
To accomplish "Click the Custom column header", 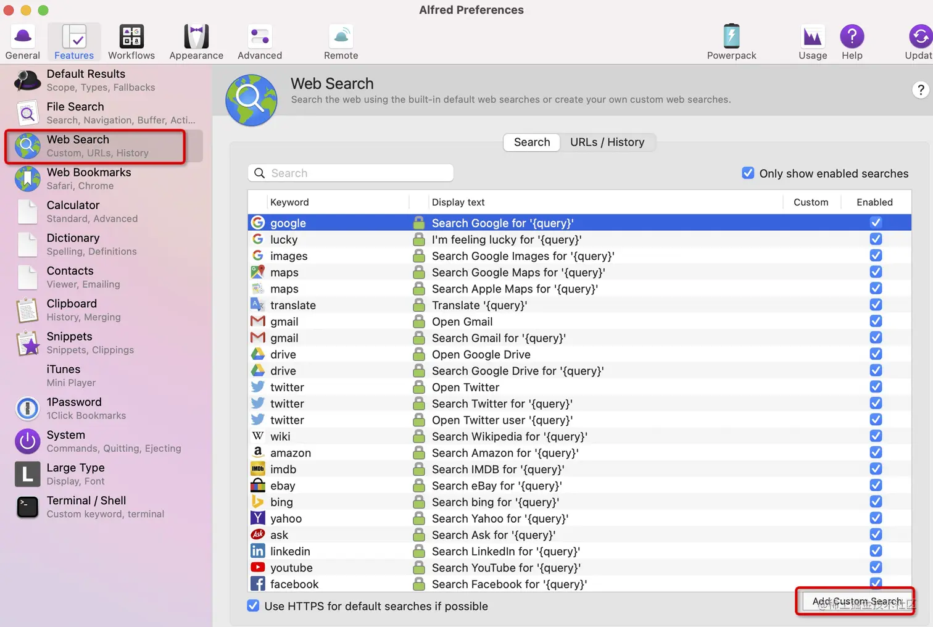I will point(811,202).
